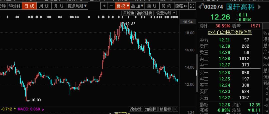Open the 设置均线 dropdown
This screenshot has height=114, width=269.
click(x=165, y=13)
